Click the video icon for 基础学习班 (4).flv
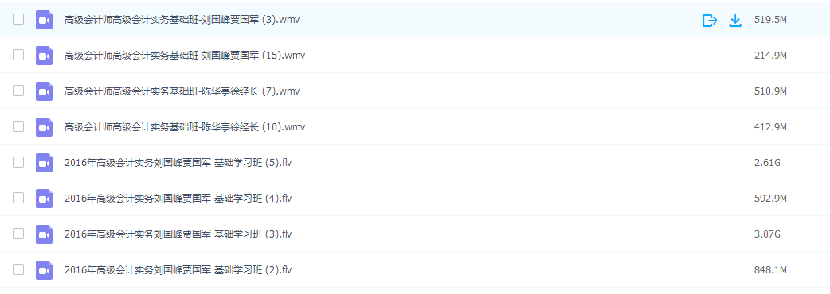This screenshot has width=830, height=294. [45, 199]
